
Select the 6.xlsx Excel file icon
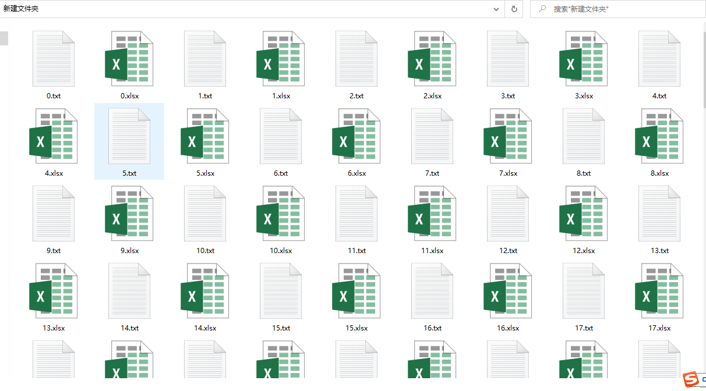point(356,135)
